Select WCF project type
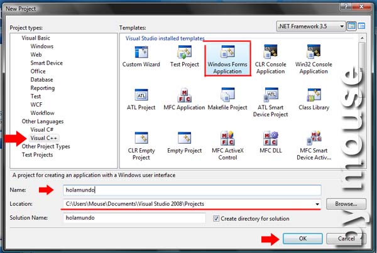 36,104
